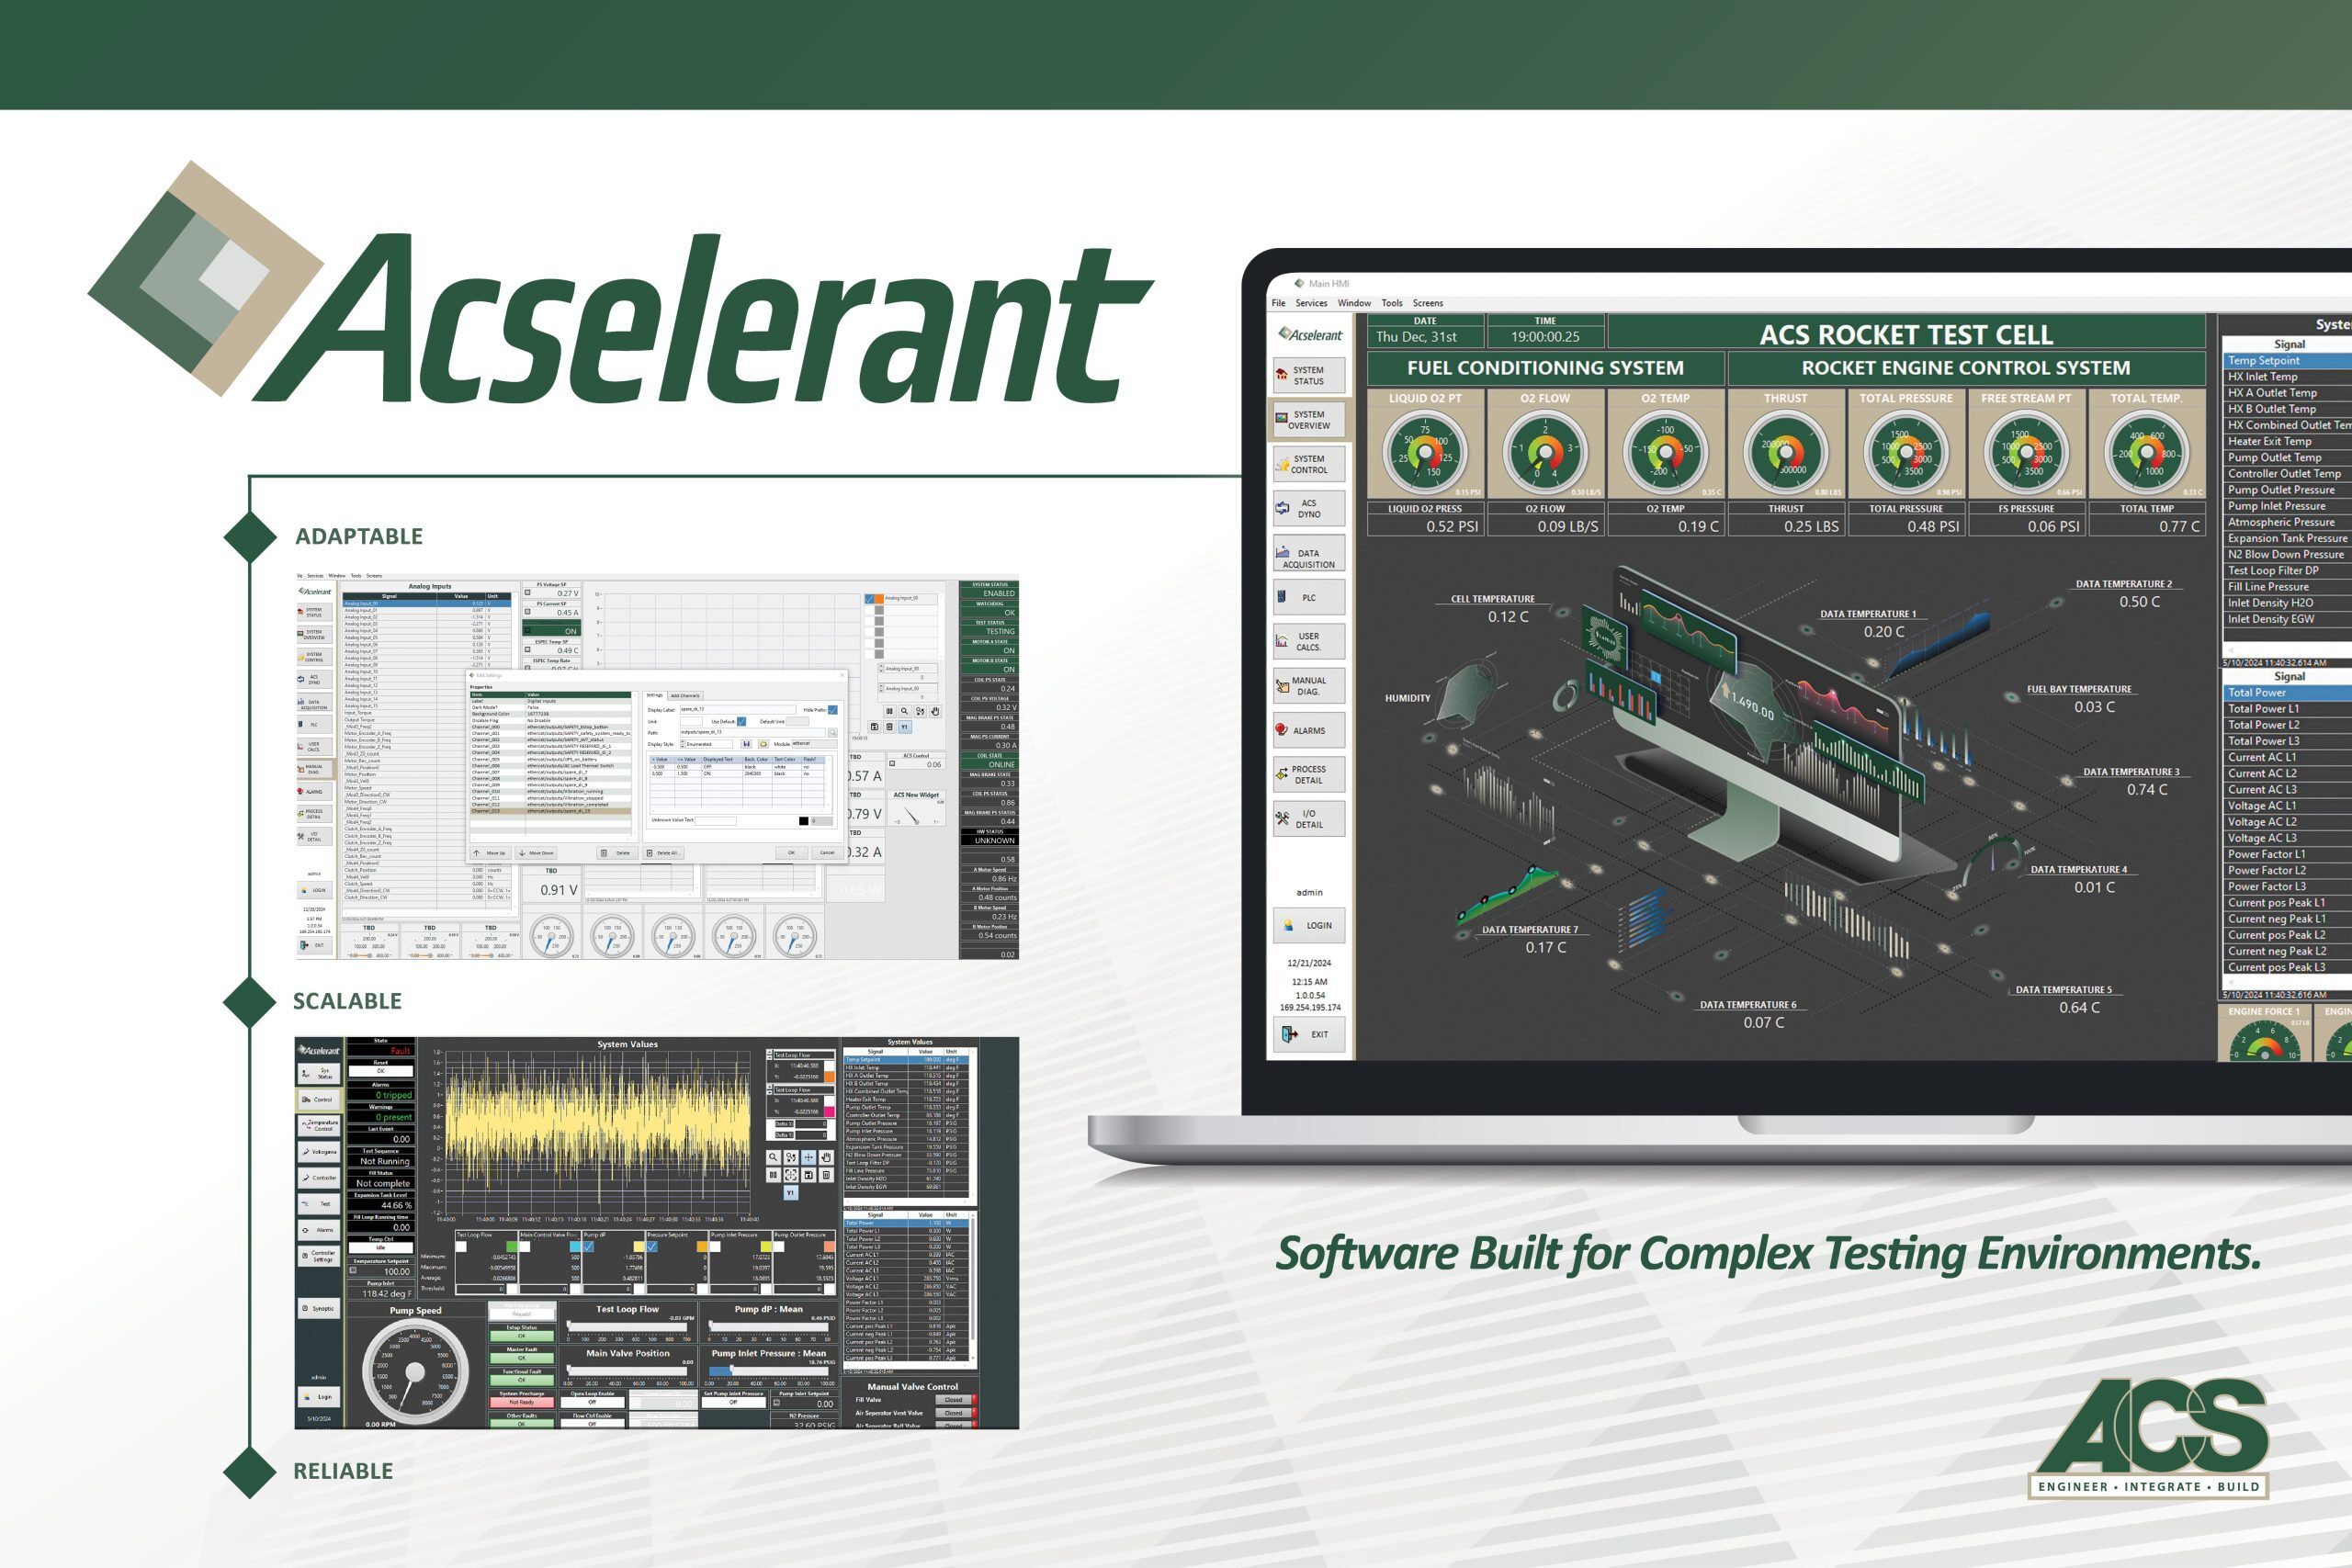Open the Window menu in the laptop Main HMI
The height and width of the screenshot is (1568, 2352).
[x=1354, y=303]
